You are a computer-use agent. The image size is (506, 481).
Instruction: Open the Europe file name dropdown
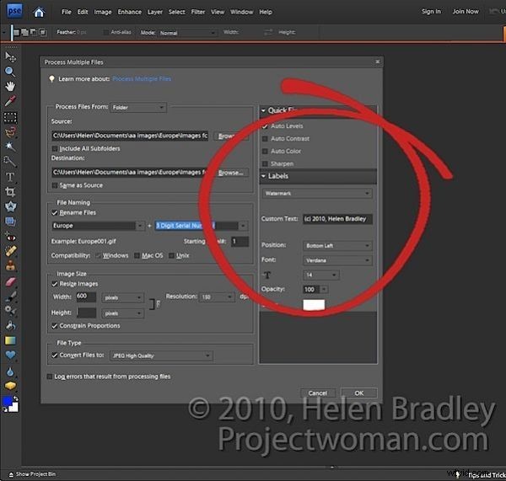[x=140, y=226]
